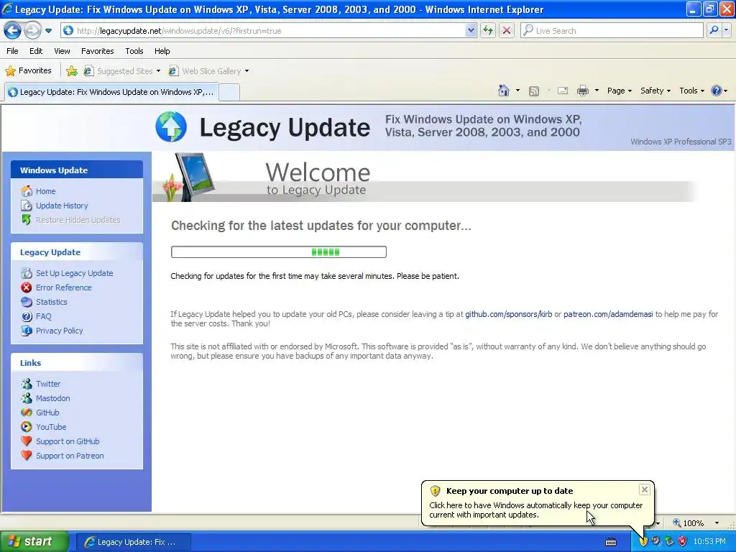The width and height of the screenshot is (736, 552).
Task: Open Suggested Sites dropdown
Action: 122,71
